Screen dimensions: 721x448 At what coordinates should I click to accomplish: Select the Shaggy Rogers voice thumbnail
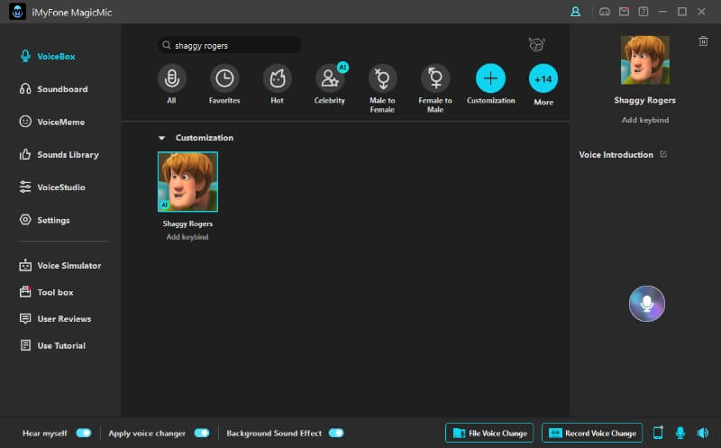187,182
